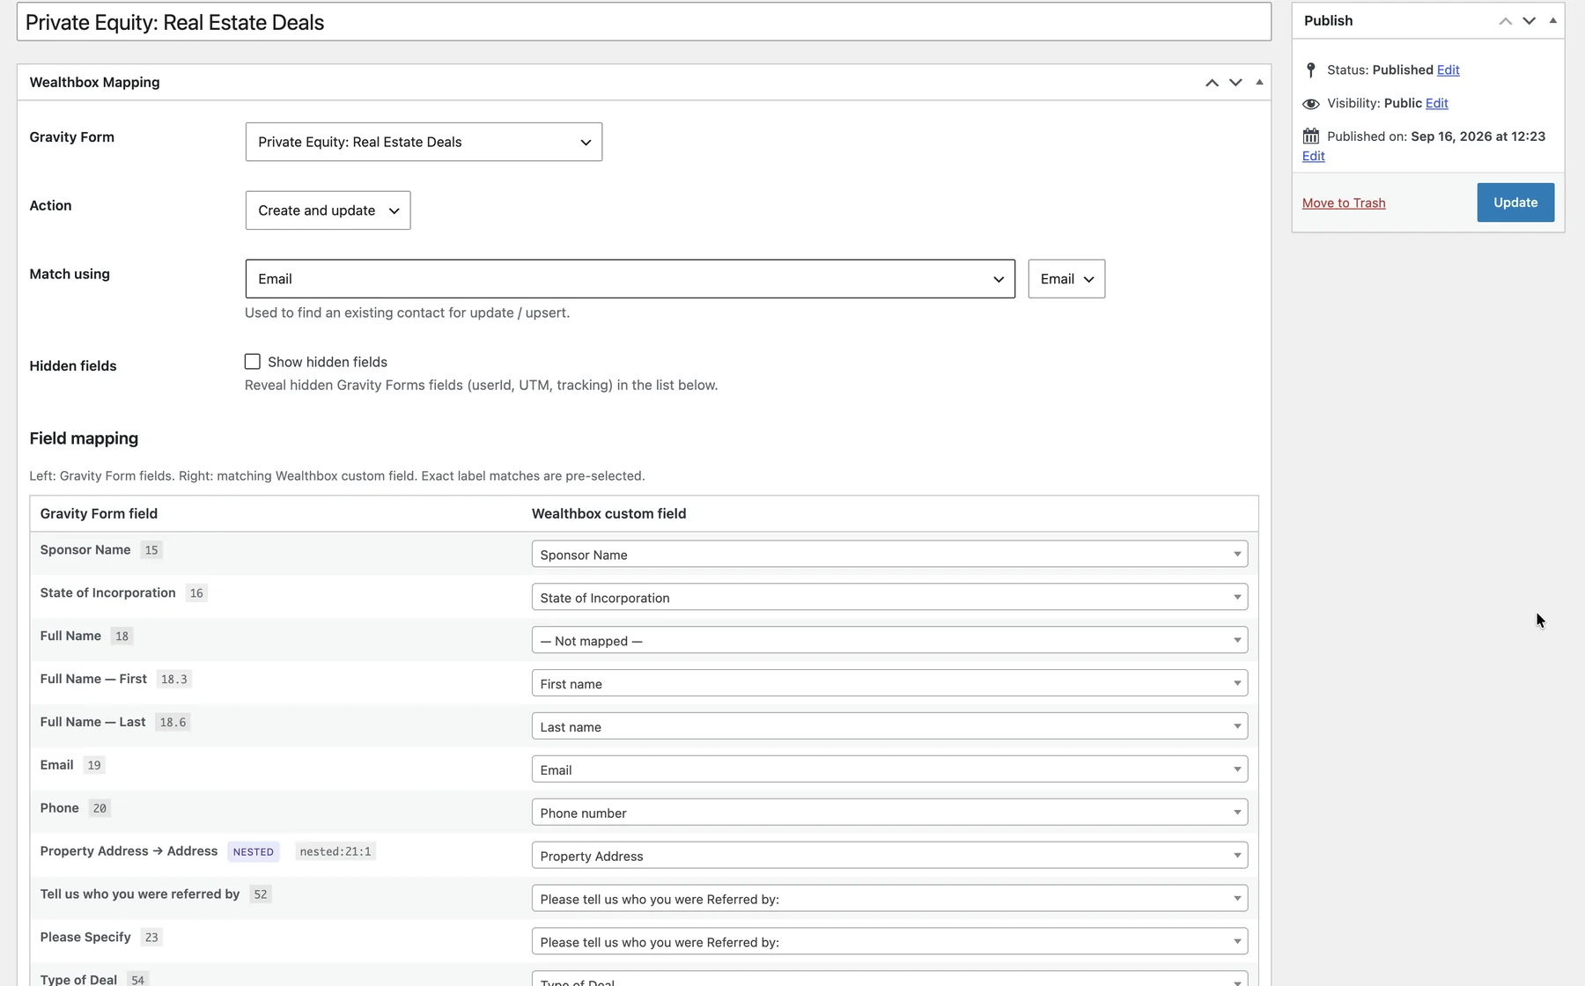The height and width of the screenshot is (986, 1585).
Task: Click the published-on calendar icon
Action: [x=1310, y=136]
